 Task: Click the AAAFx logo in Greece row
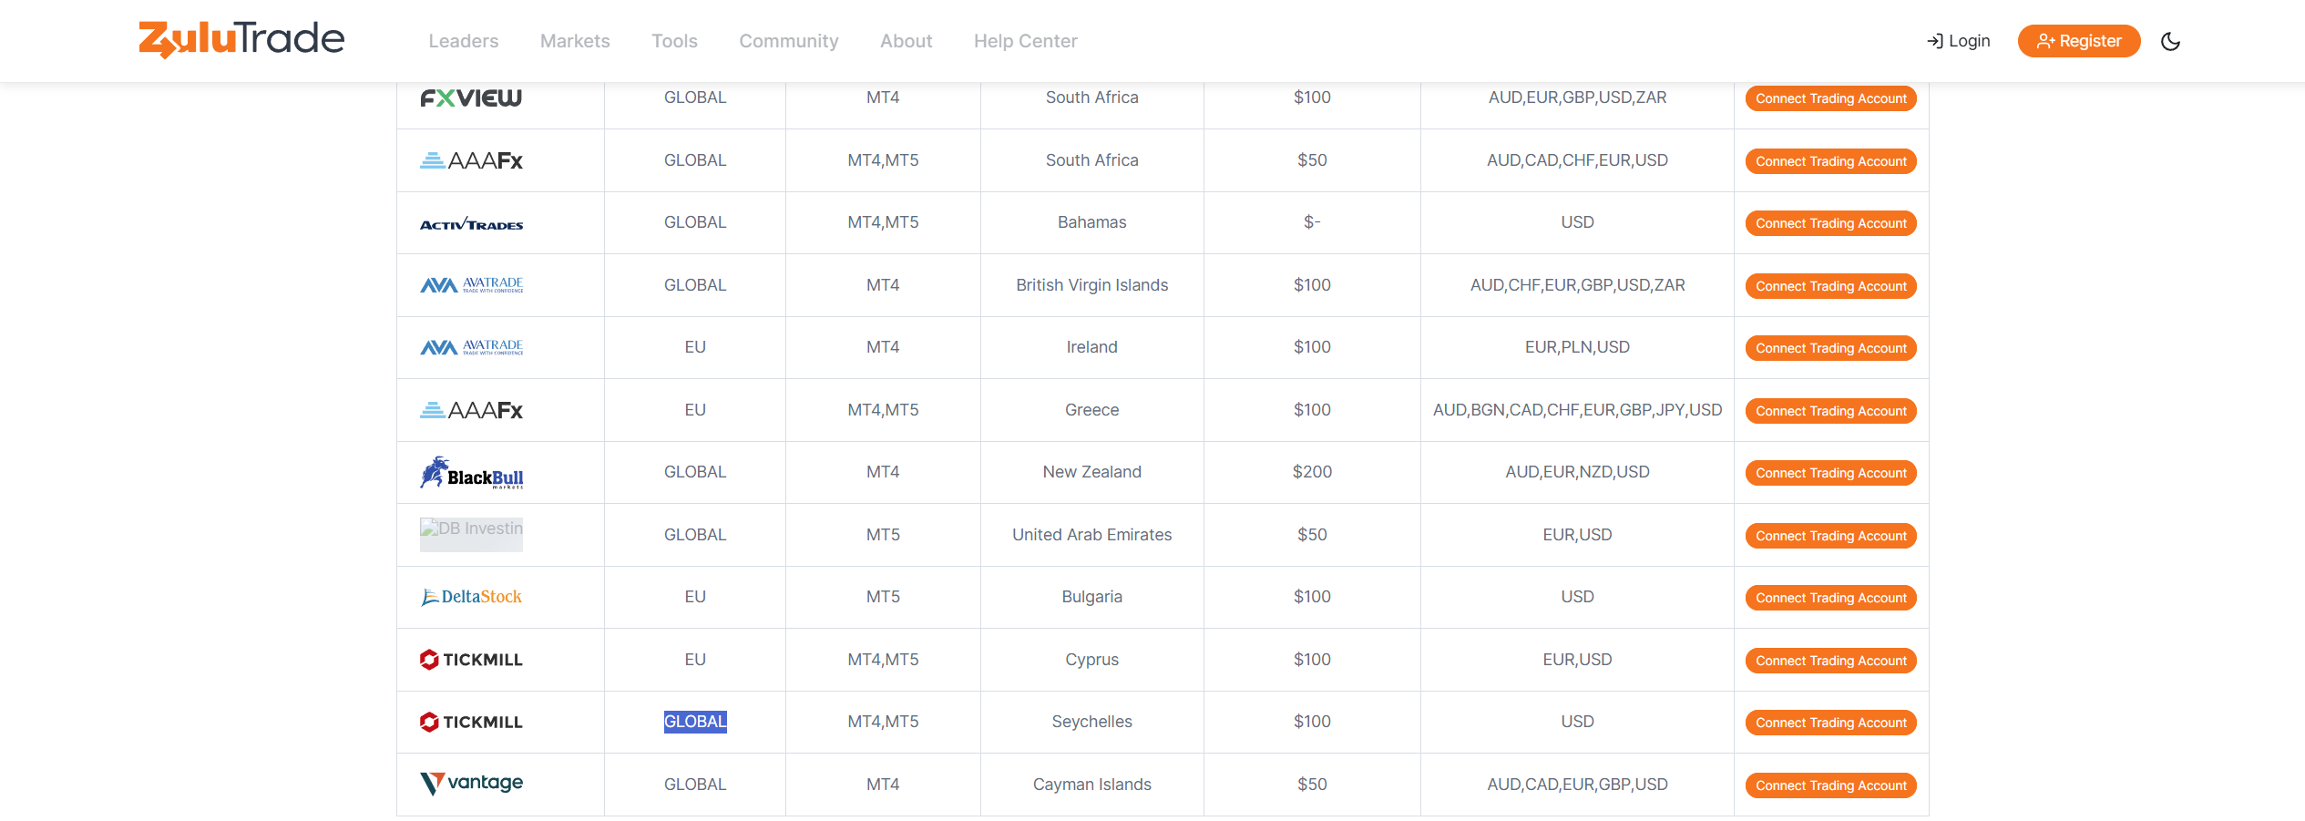471,410
